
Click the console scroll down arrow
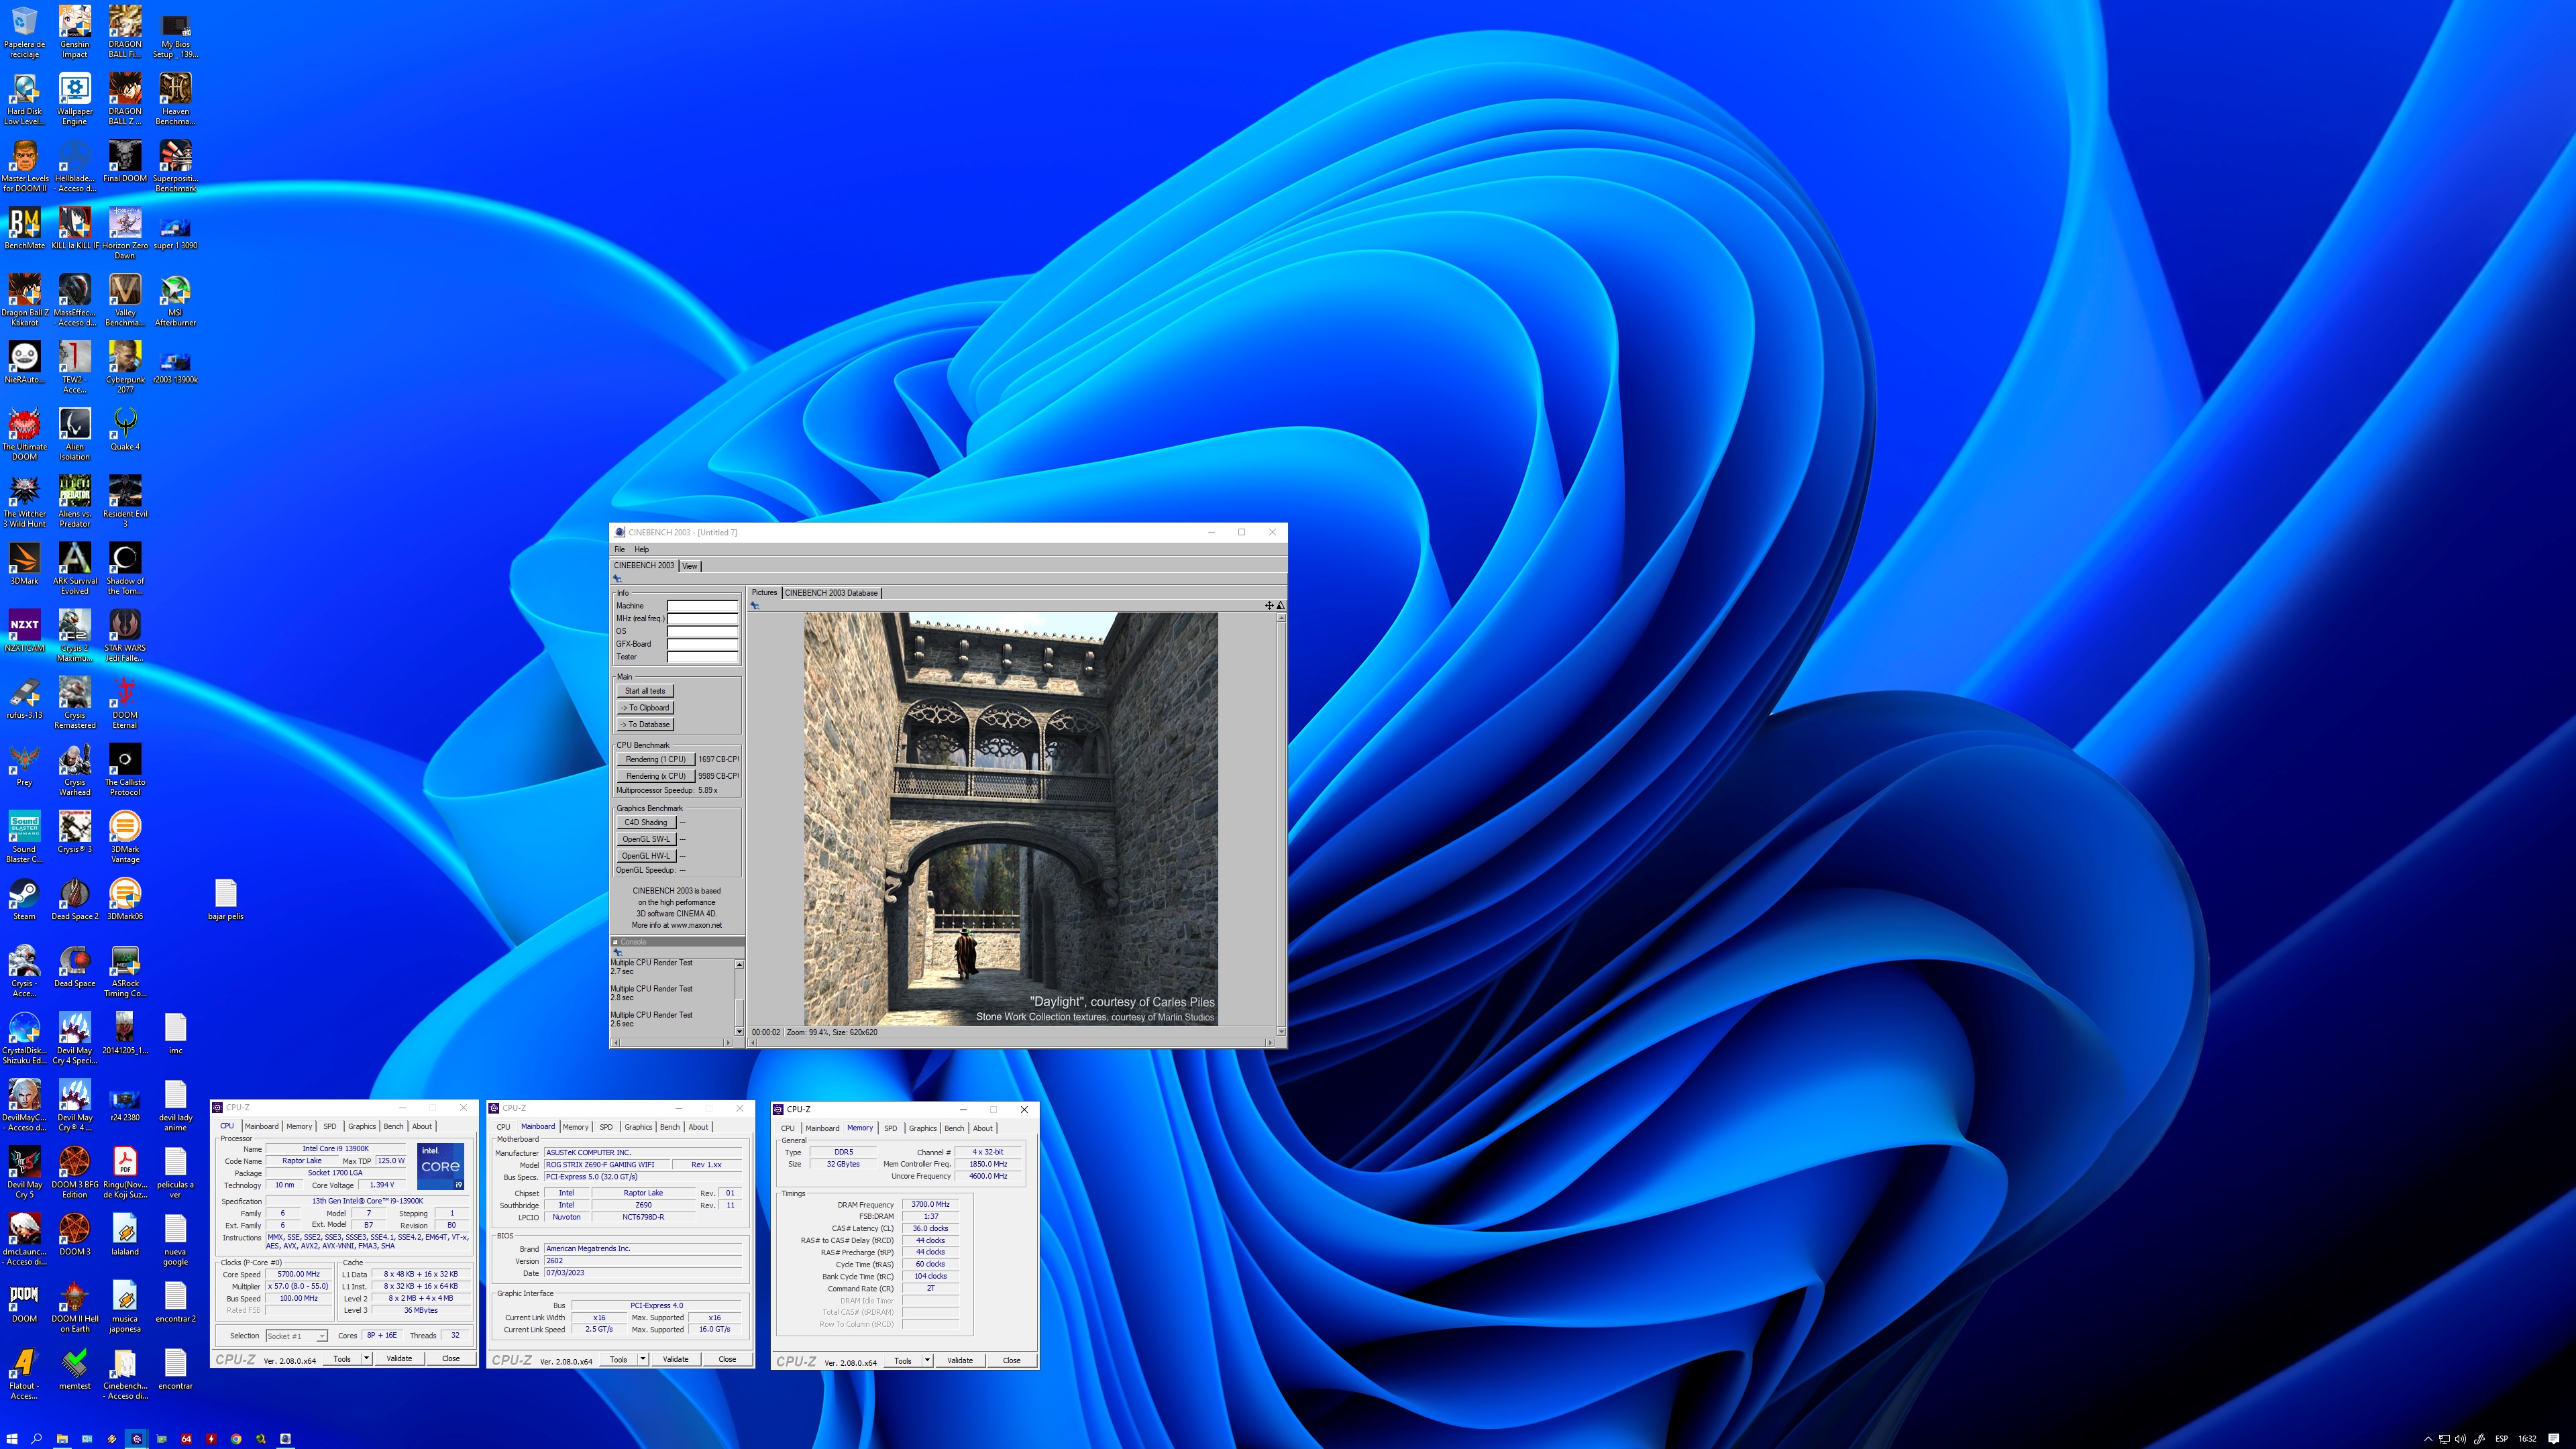(740, 1031)
